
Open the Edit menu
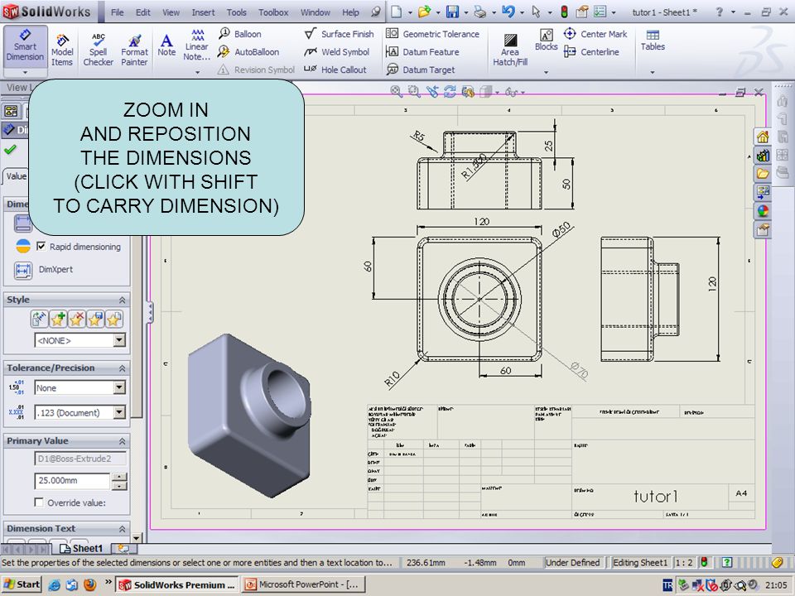pyautogui.click(x=143, y=12)
